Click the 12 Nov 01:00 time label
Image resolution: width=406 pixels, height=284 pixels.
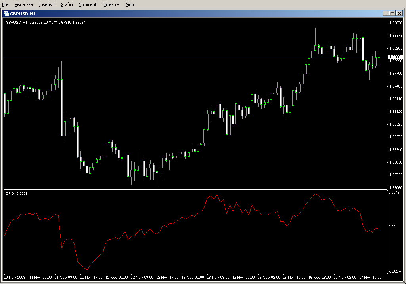117,278
